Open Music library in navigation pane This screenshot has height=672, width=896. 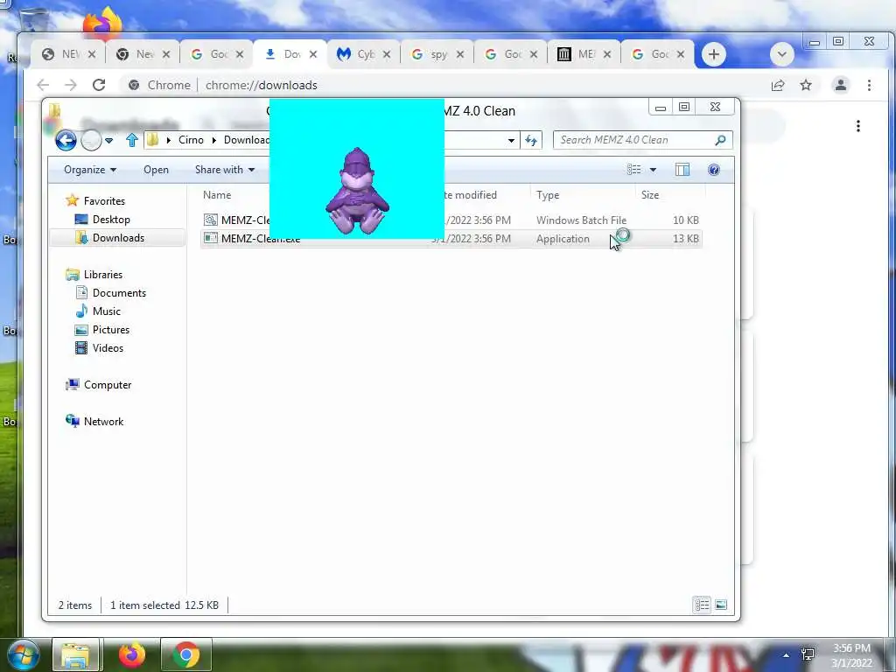click(106, 311)
